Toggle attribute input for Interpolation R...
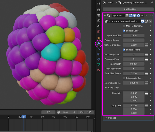This screenshot has height=132, width=155. (x=146, y=83)
